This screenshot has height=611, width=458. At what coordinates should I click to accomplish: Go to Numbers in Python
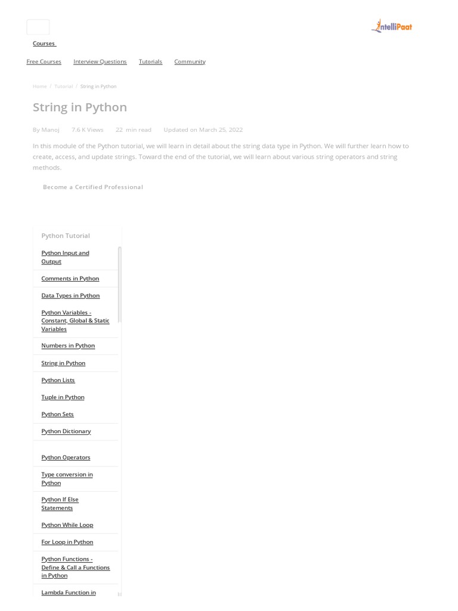point(68,345)
